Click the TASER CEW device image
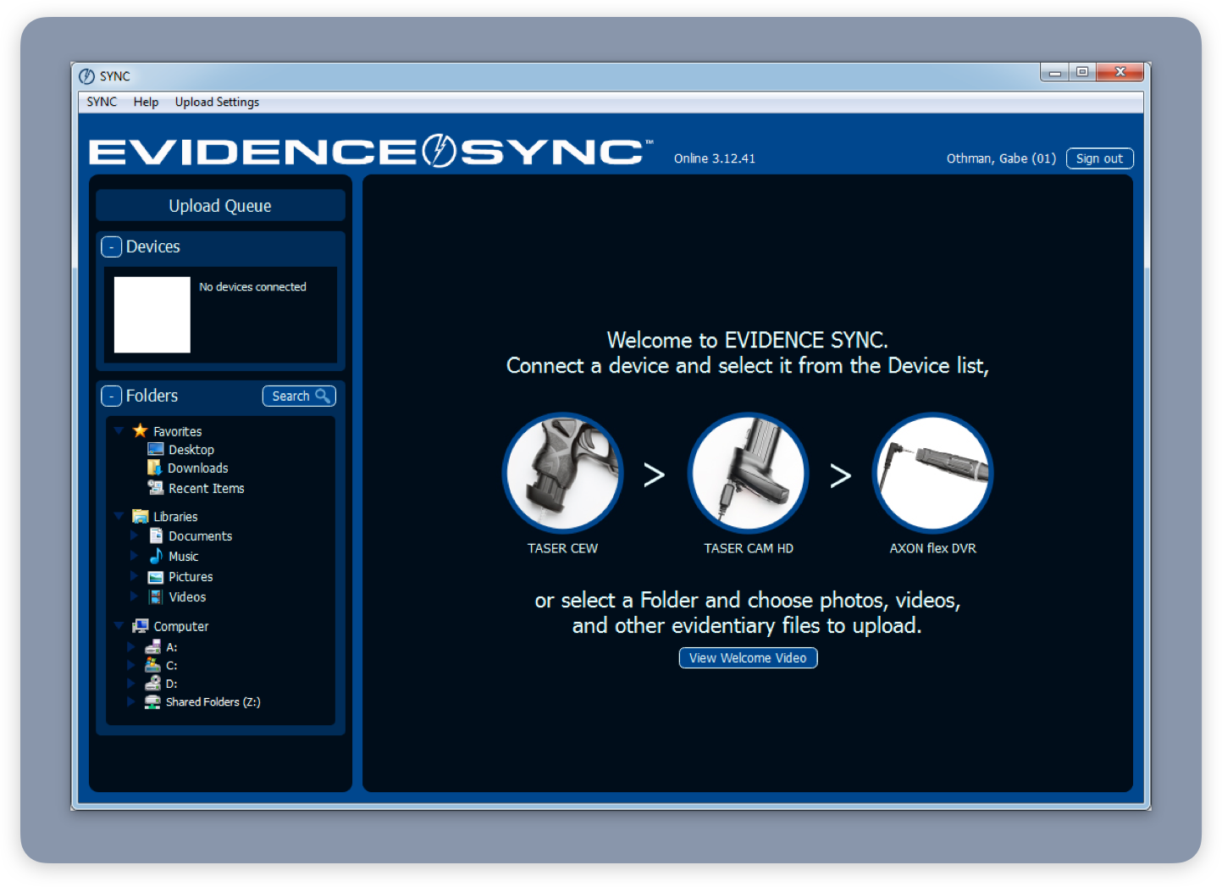 point(562,473)
